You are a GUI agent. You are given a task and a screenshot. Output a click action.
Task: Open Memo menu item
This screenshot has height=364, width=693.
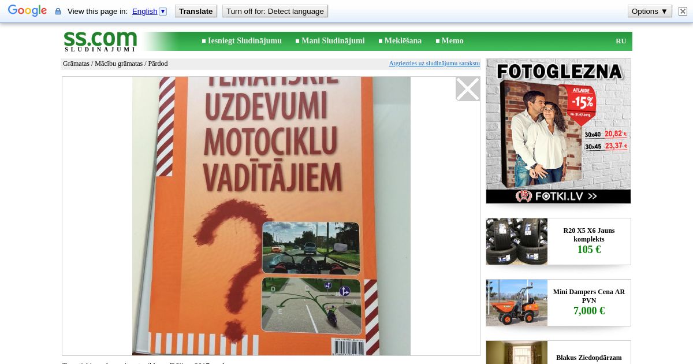click(452, 41)
